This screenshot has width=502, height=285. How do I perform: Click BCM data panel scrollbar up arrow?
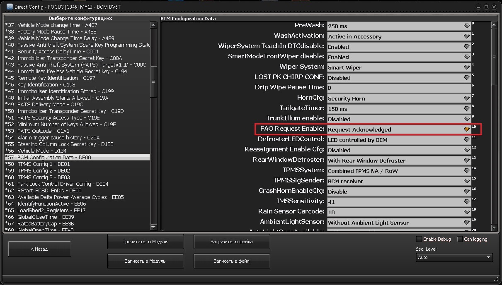point(494,25)
